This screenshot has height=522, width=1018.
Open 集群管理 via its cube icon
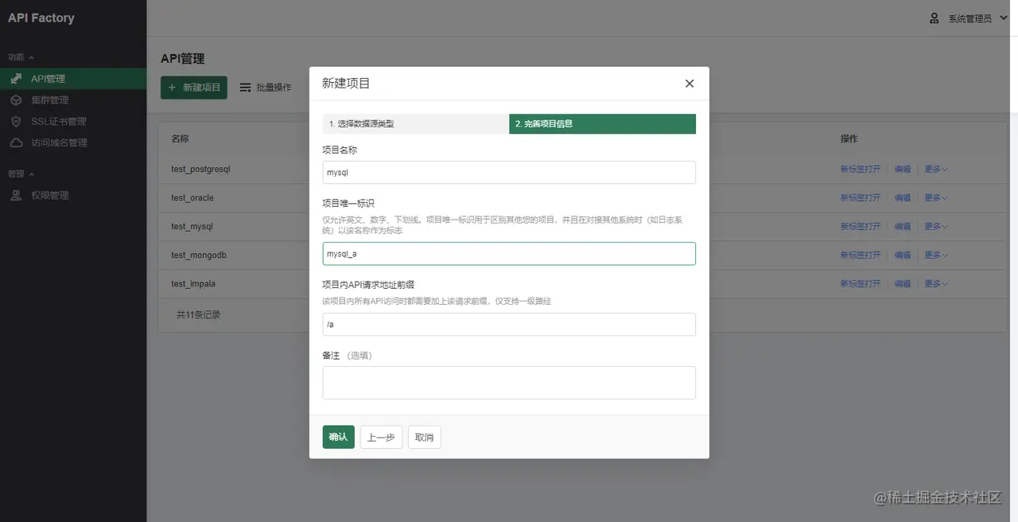click(x=17, y=99)
